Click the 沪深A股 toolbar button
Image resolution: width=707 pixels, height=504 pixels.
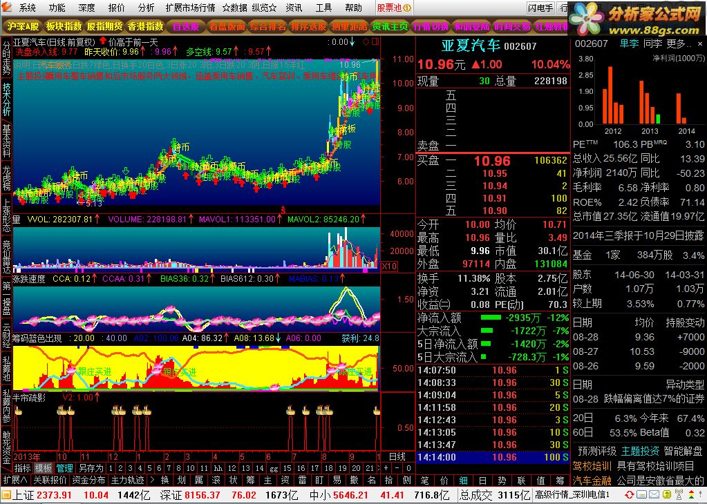23,26
